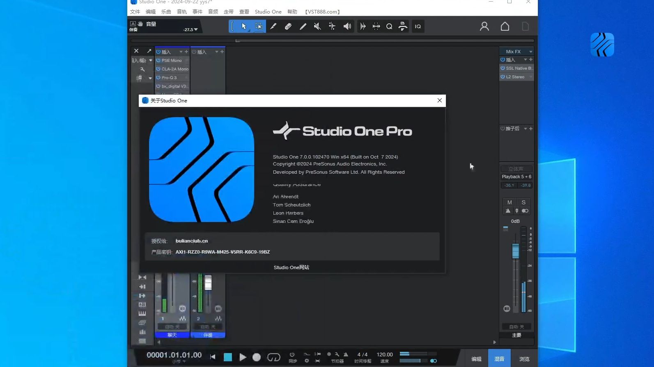The height and width of the screenshot is (367, 654).
Task: Open the Mix FX dropdown
Action: tap(531, 52)
